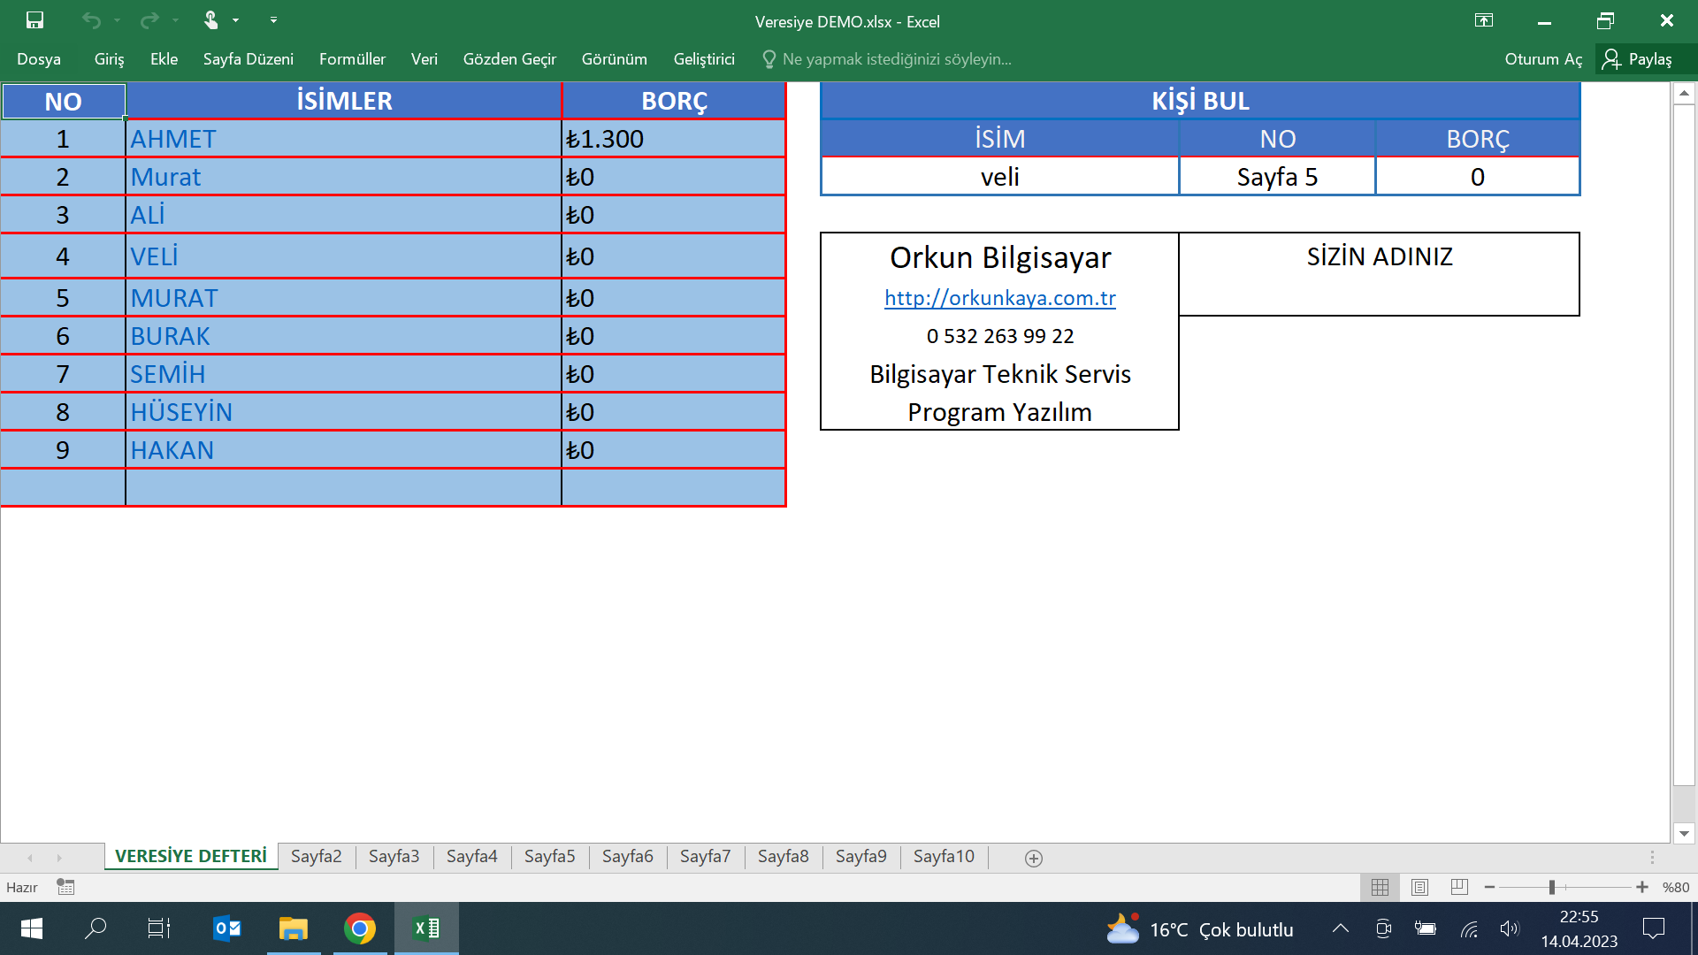1698x955 pixels.
Task: Click the Ribbon Display Options icon
Action: pos(1484,20)
